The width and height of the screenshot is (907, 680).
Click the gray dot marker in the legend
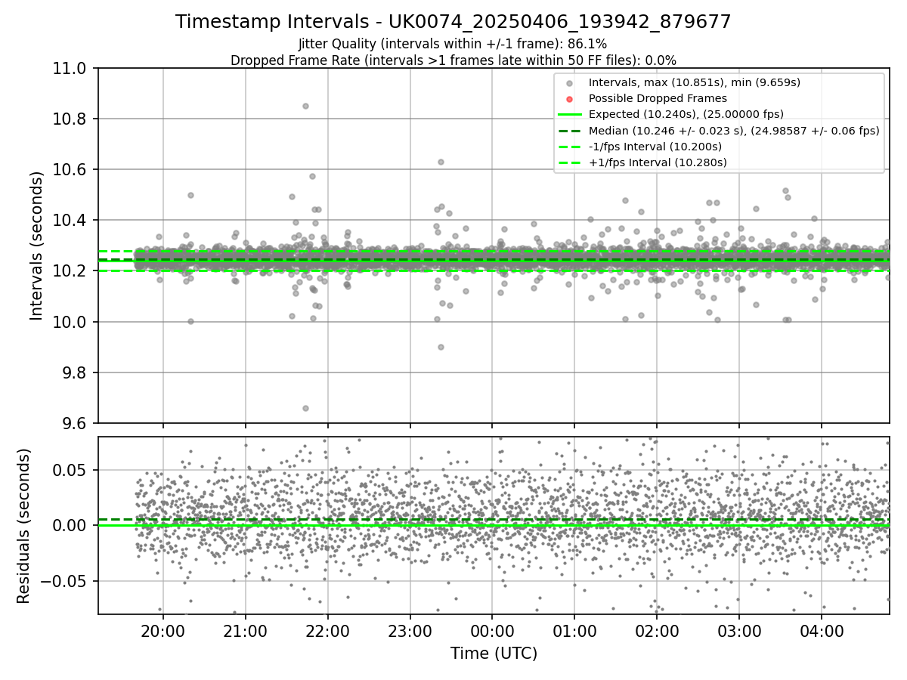click(x=570, y=83)
